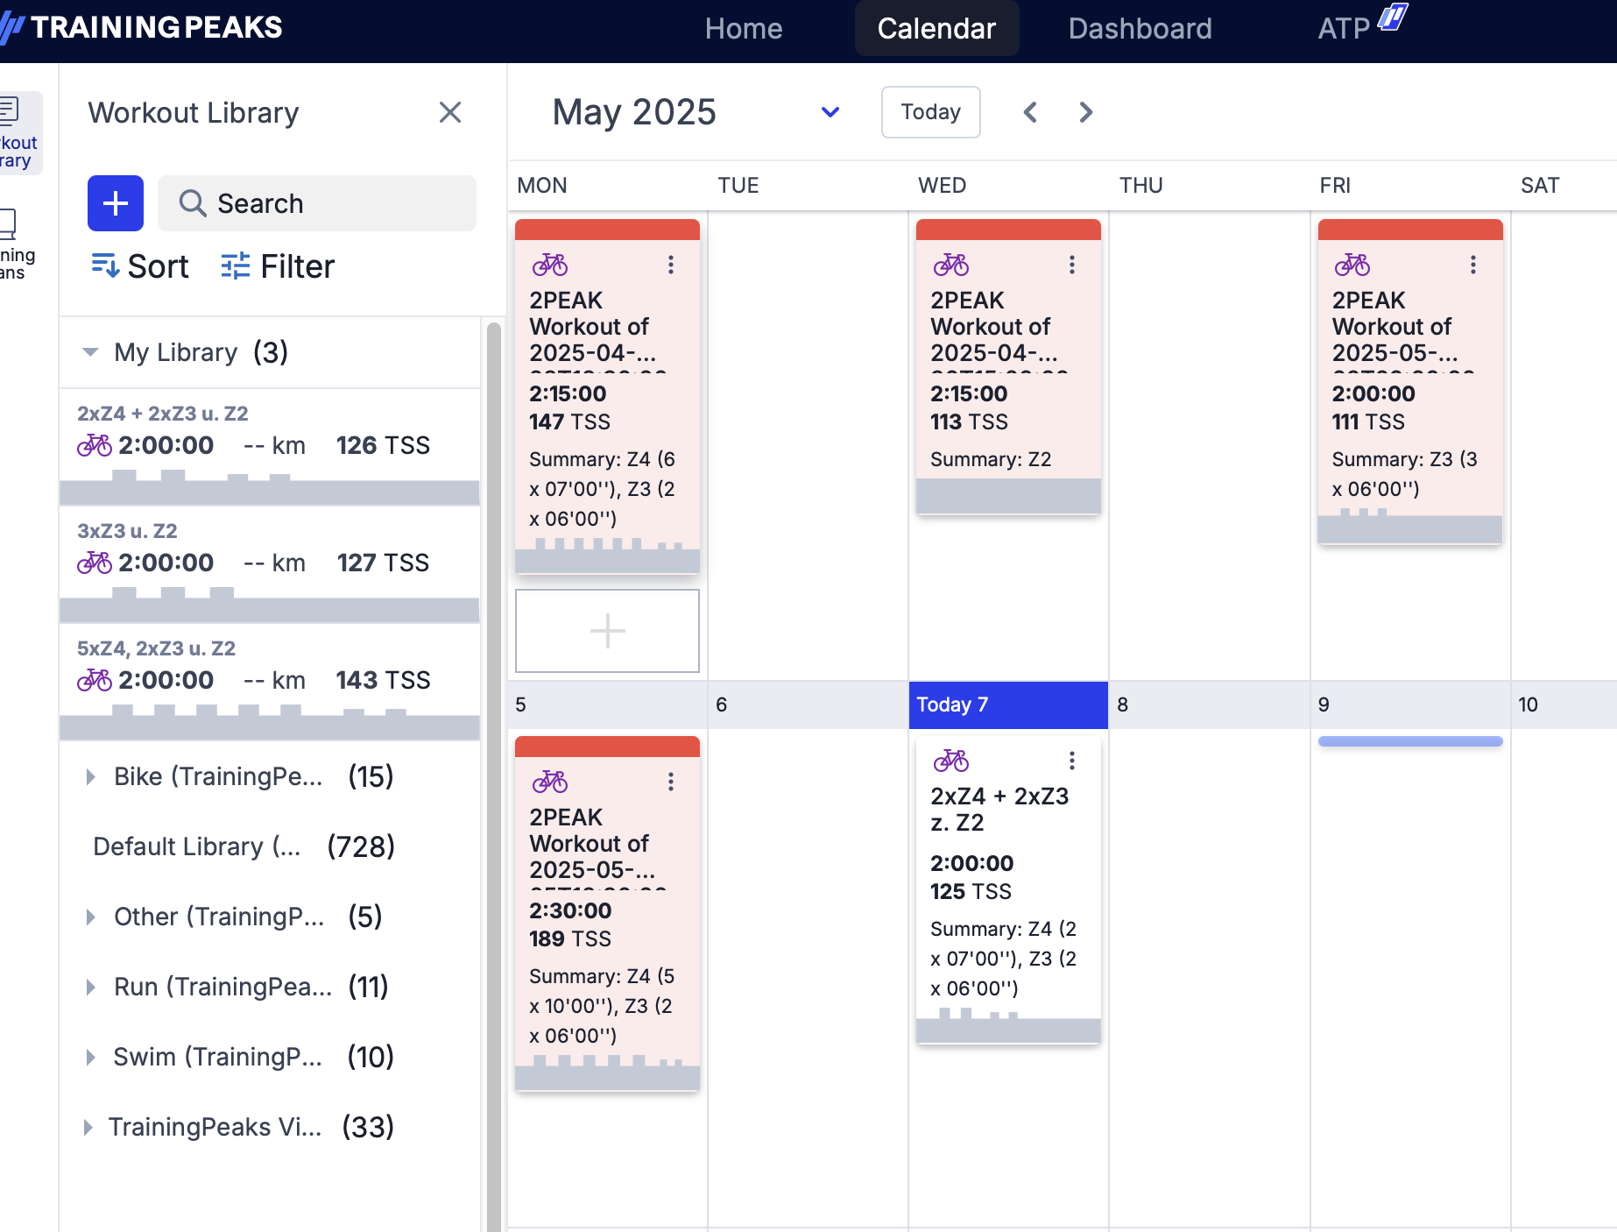
Task: Open options menu on Wednesday 113 TSS workout
Action: (x=1071, y=265)
